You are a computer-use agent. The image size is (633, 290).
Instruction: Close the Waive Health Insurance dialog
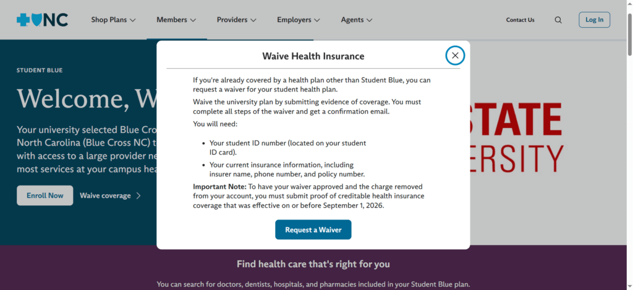[x=455, y=56]
